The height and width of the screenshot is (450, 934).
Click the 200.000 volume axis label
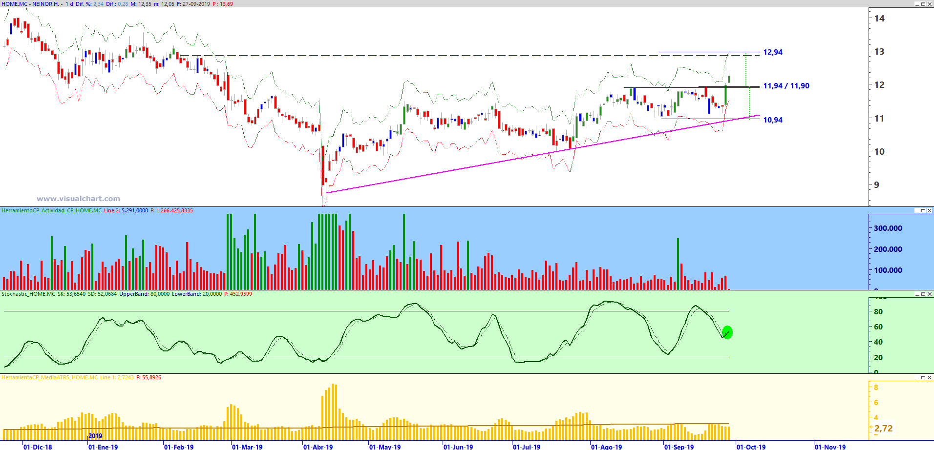888,249
